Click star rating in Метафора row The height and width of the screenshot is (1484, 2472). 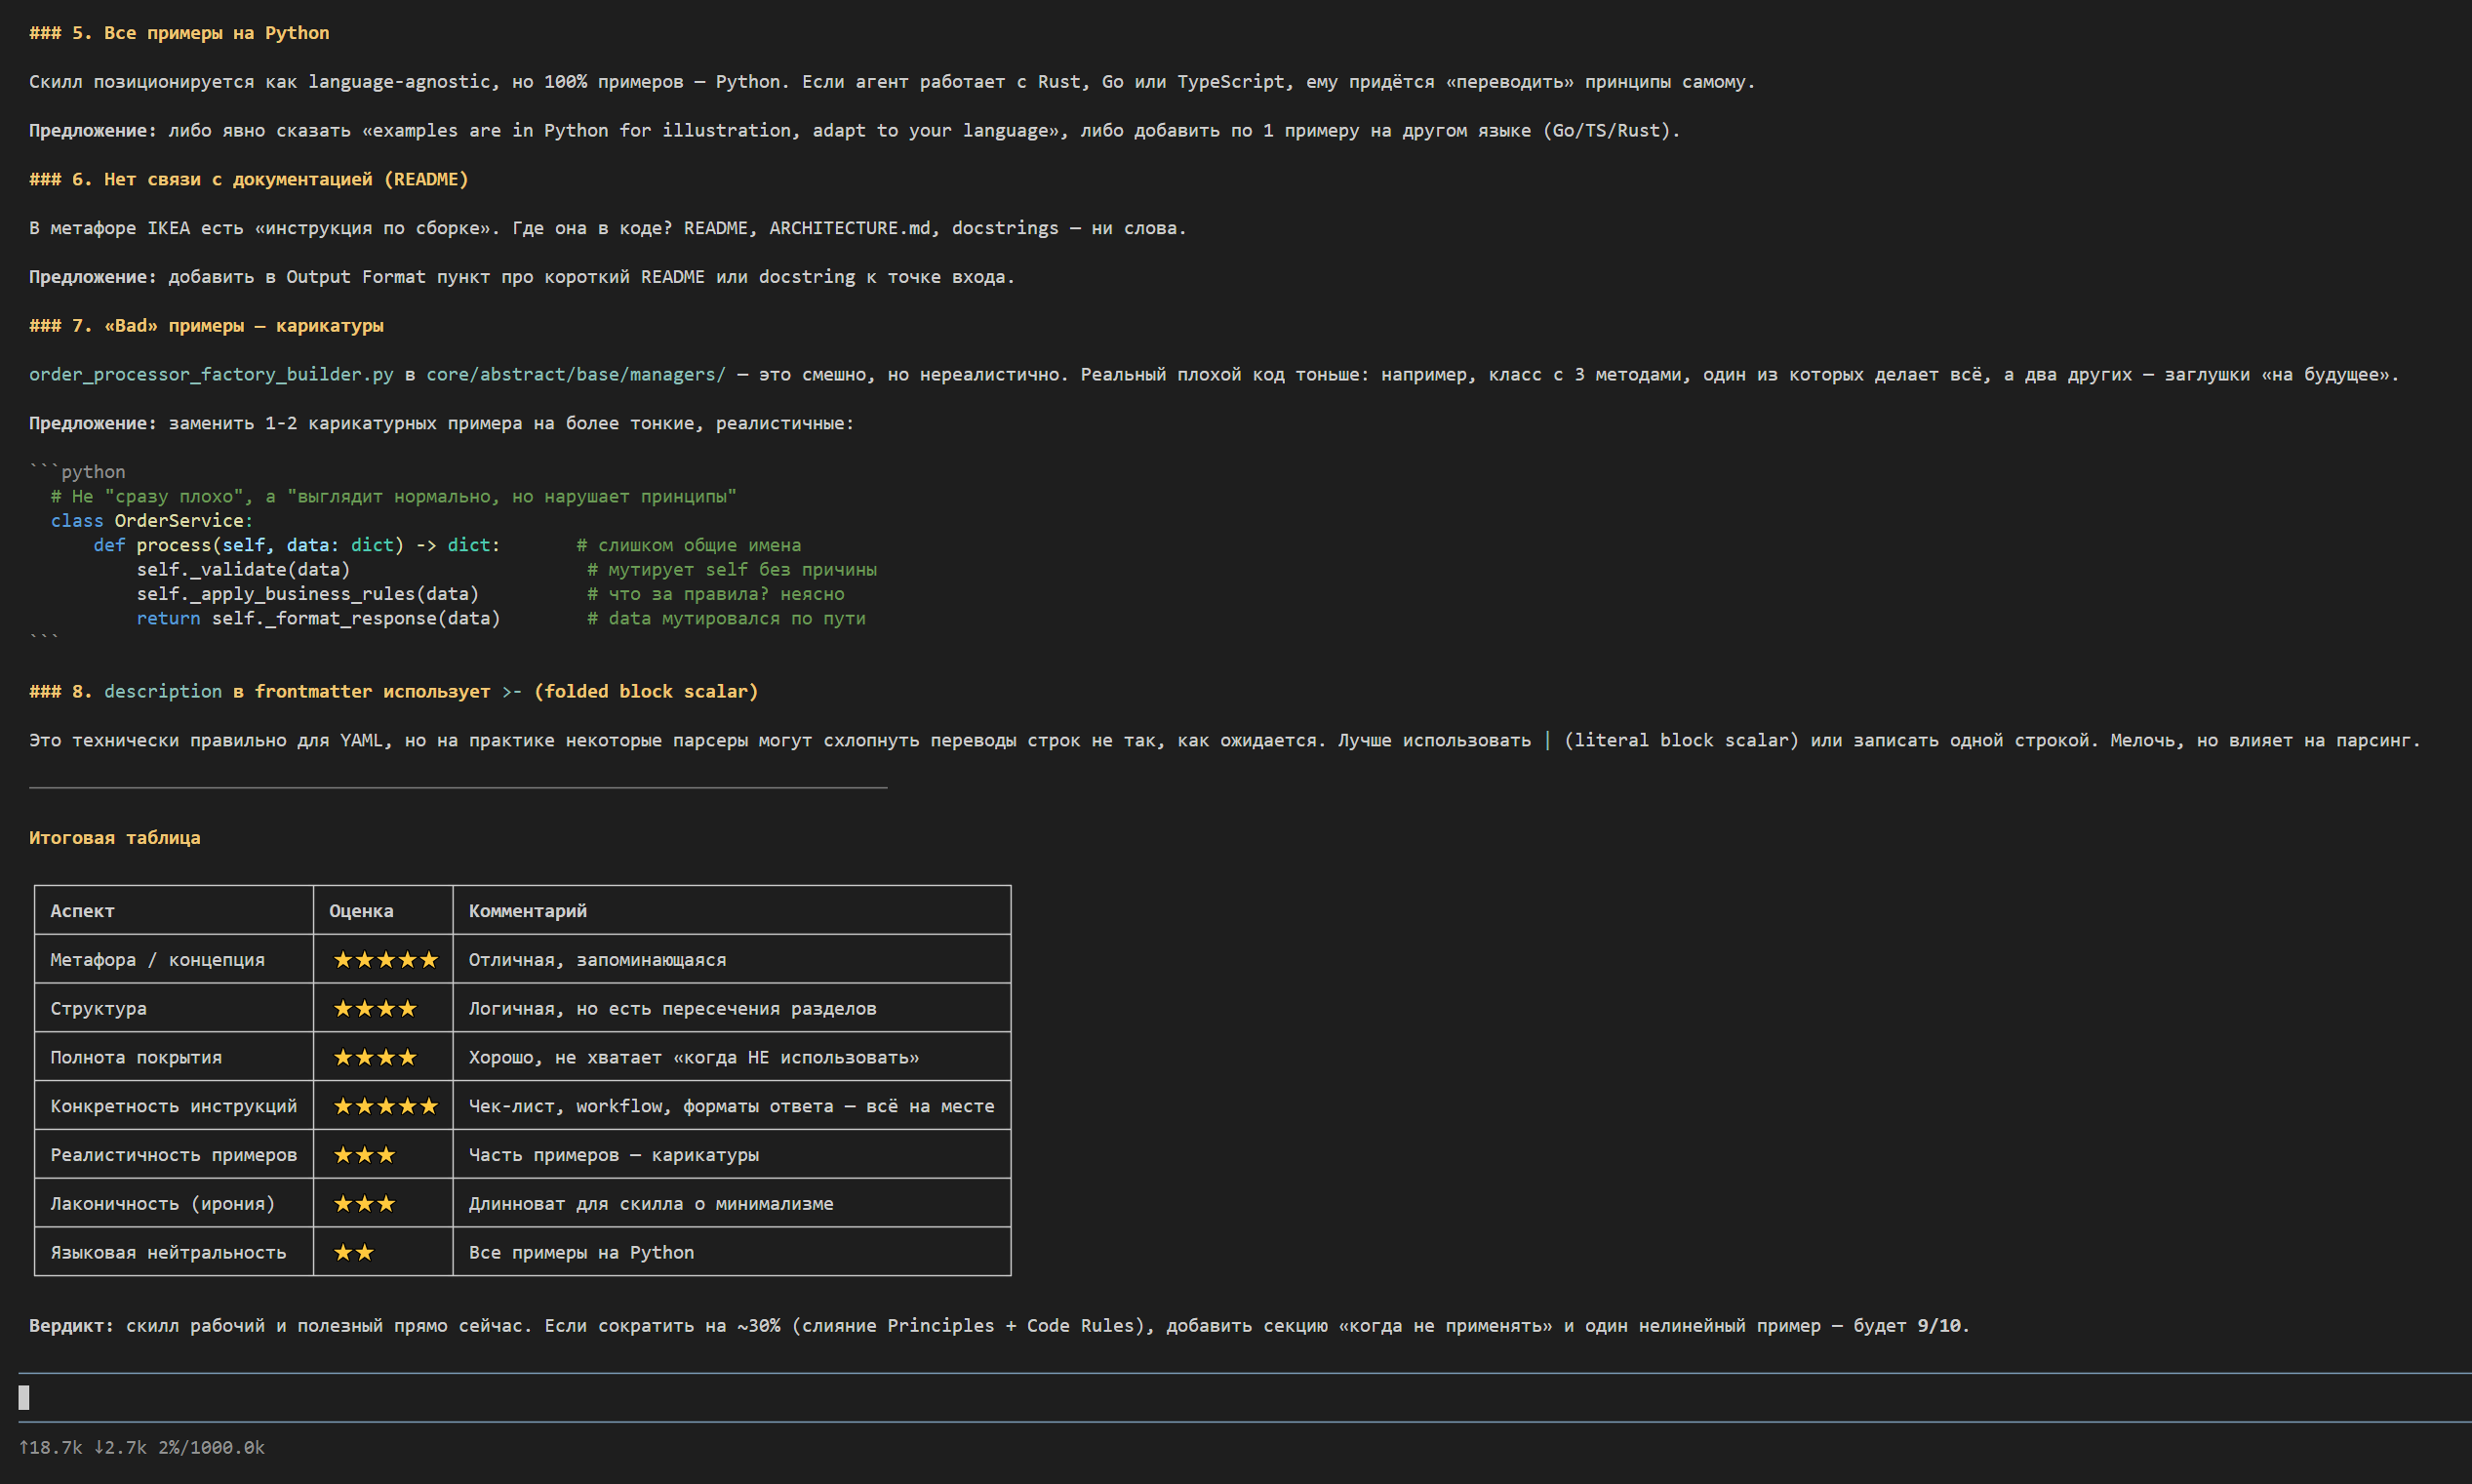pos(386,960)
